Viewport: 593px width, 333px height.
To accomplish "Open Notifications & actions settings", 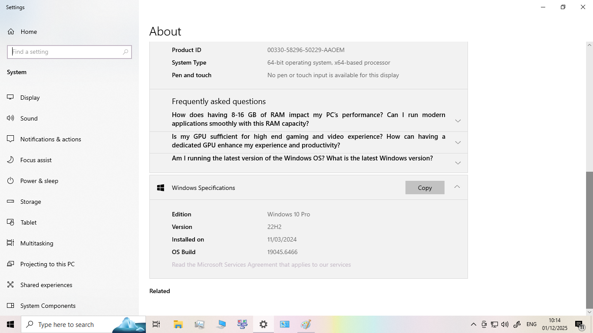I will pyautogui.click(x=50, y=139).
